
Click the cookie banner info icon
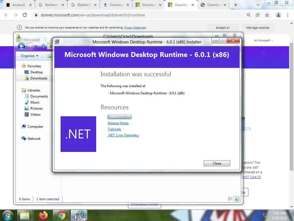(x=20, y=27)
